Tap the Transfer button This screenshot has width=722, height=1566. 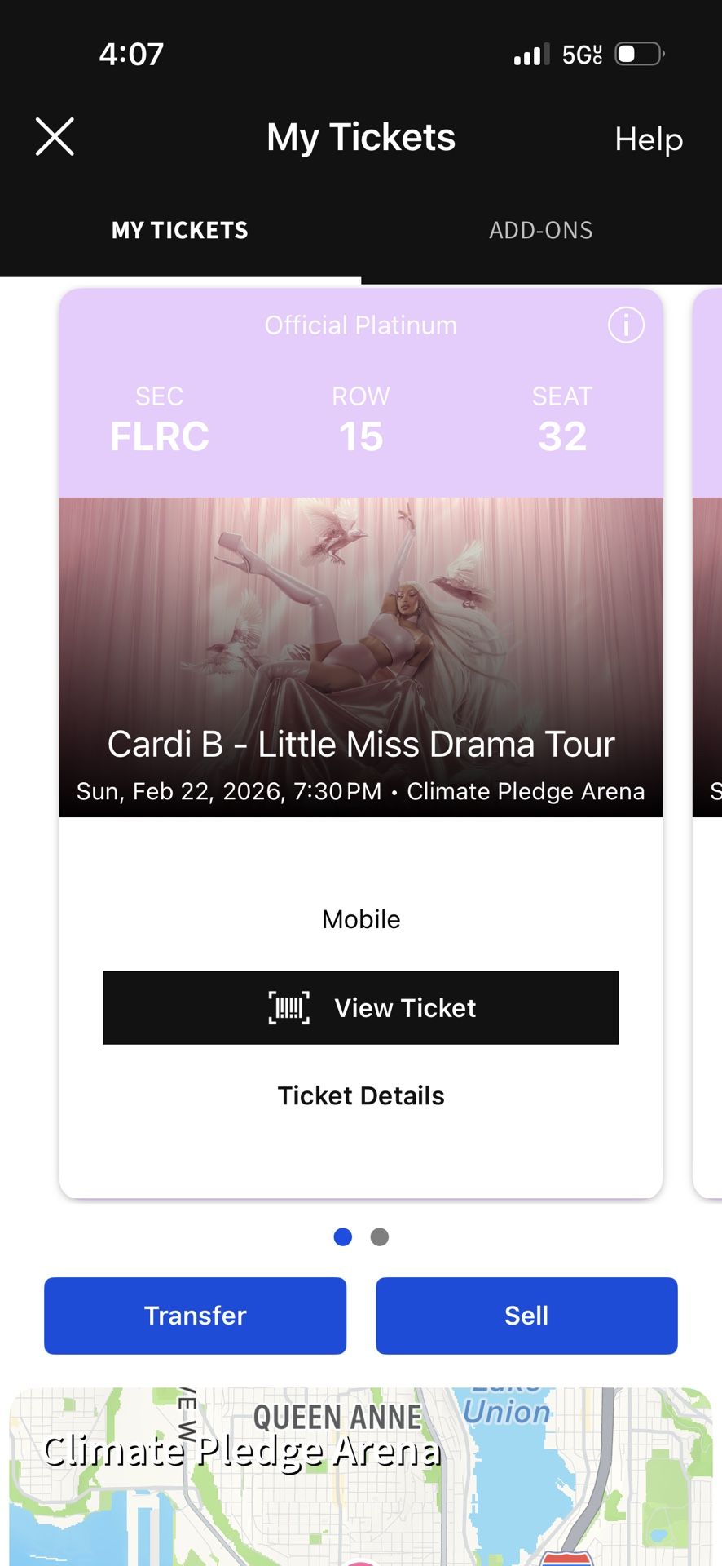[195, 1316]
